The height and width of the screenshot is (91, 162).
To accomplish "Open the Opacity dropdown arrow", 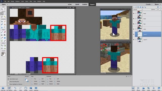I will [160, 10].
